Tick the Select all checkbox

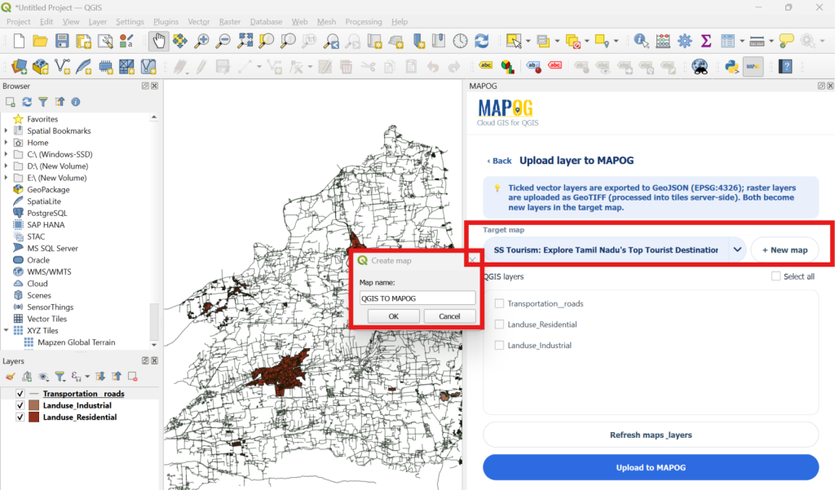(x=776, y=276)
